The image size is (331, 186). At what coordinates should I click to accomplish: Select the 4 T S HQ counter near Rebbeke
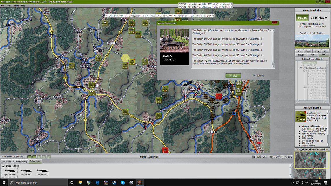click(145, 62)
